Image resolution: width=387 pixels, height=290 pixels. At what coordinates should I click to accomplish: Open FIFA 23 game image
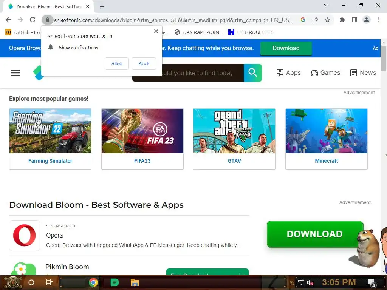point(142,131)
